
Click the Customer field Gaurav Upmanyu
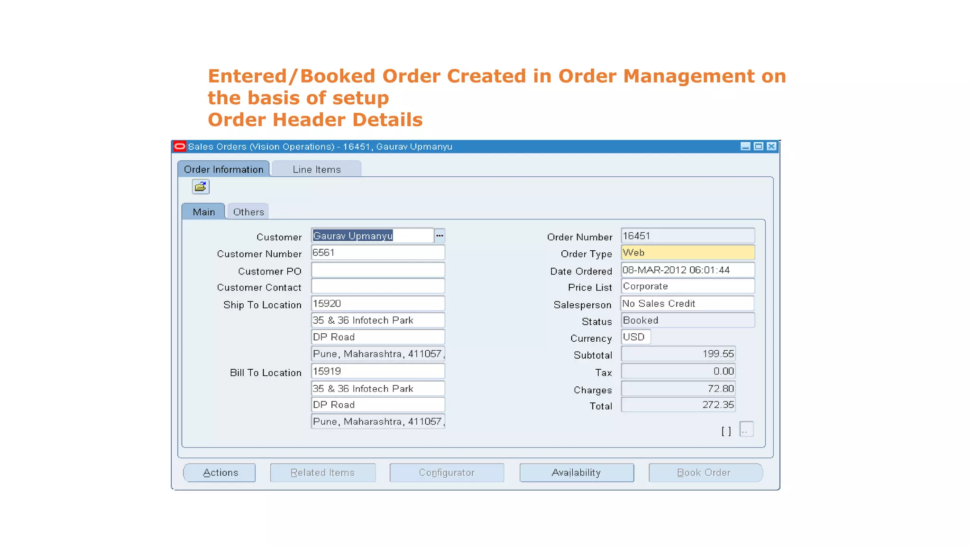[x=373, y=236]
